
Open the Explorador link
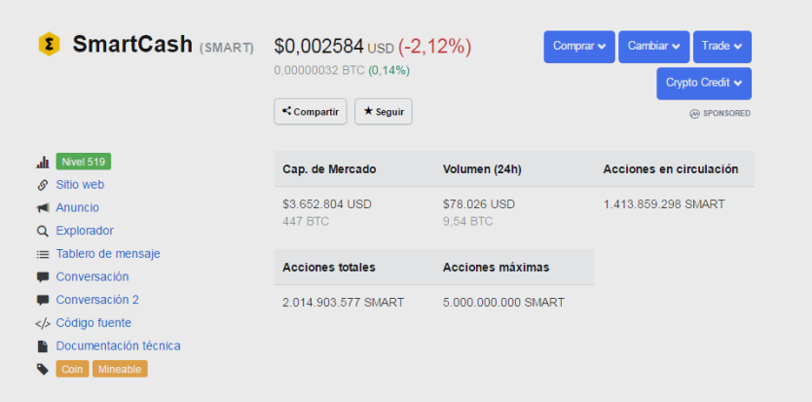[x=85, y=231]
